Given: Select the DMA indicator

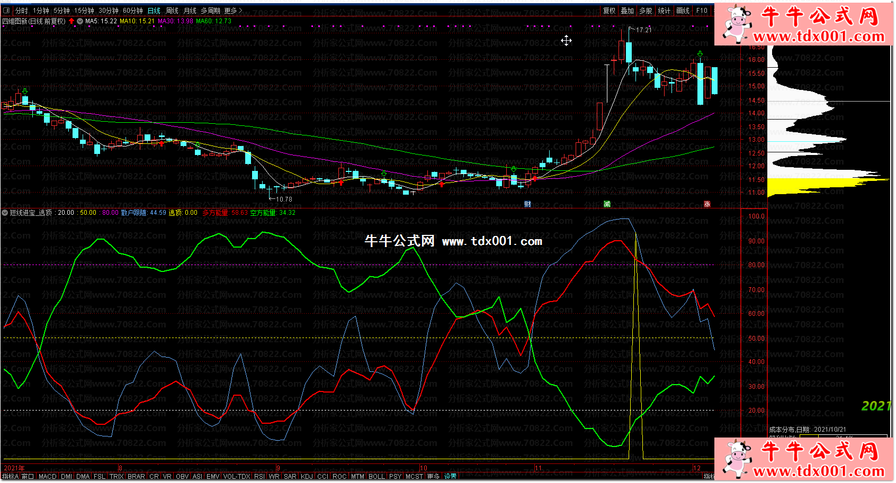Looking at the screenshot, I should (x=83, y=477).
